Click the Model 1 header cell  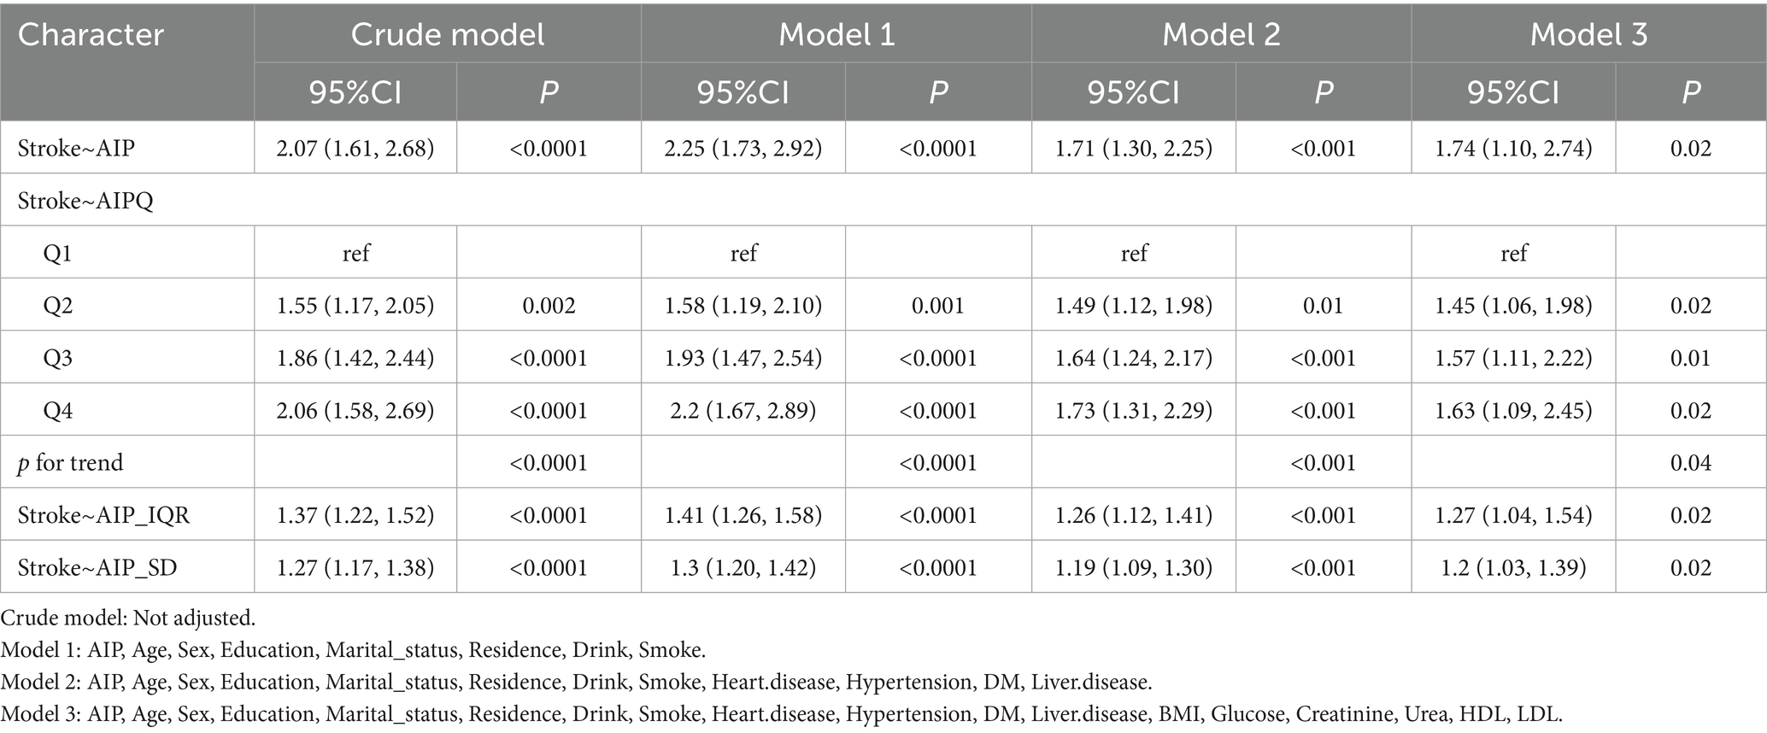coord(836,34)
